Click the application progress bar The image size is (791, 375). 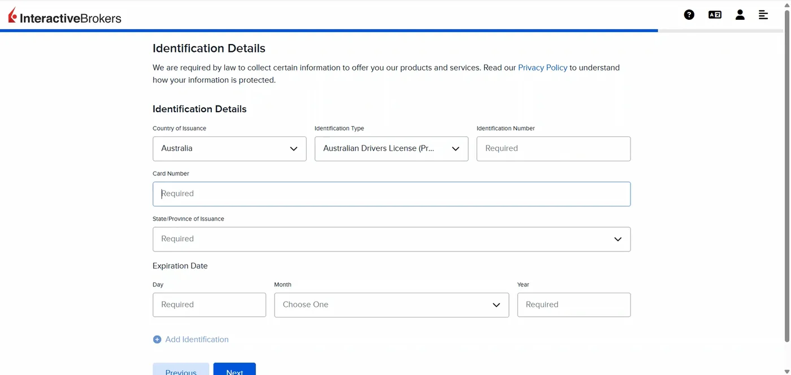pos(392,30)
